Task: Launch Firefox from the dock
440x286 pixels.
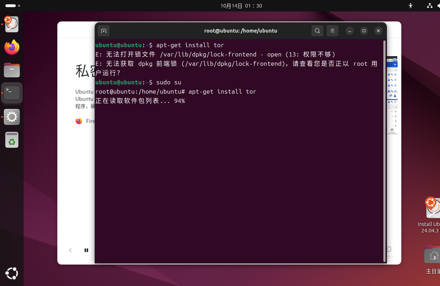Action: click(x=12, y=47)
